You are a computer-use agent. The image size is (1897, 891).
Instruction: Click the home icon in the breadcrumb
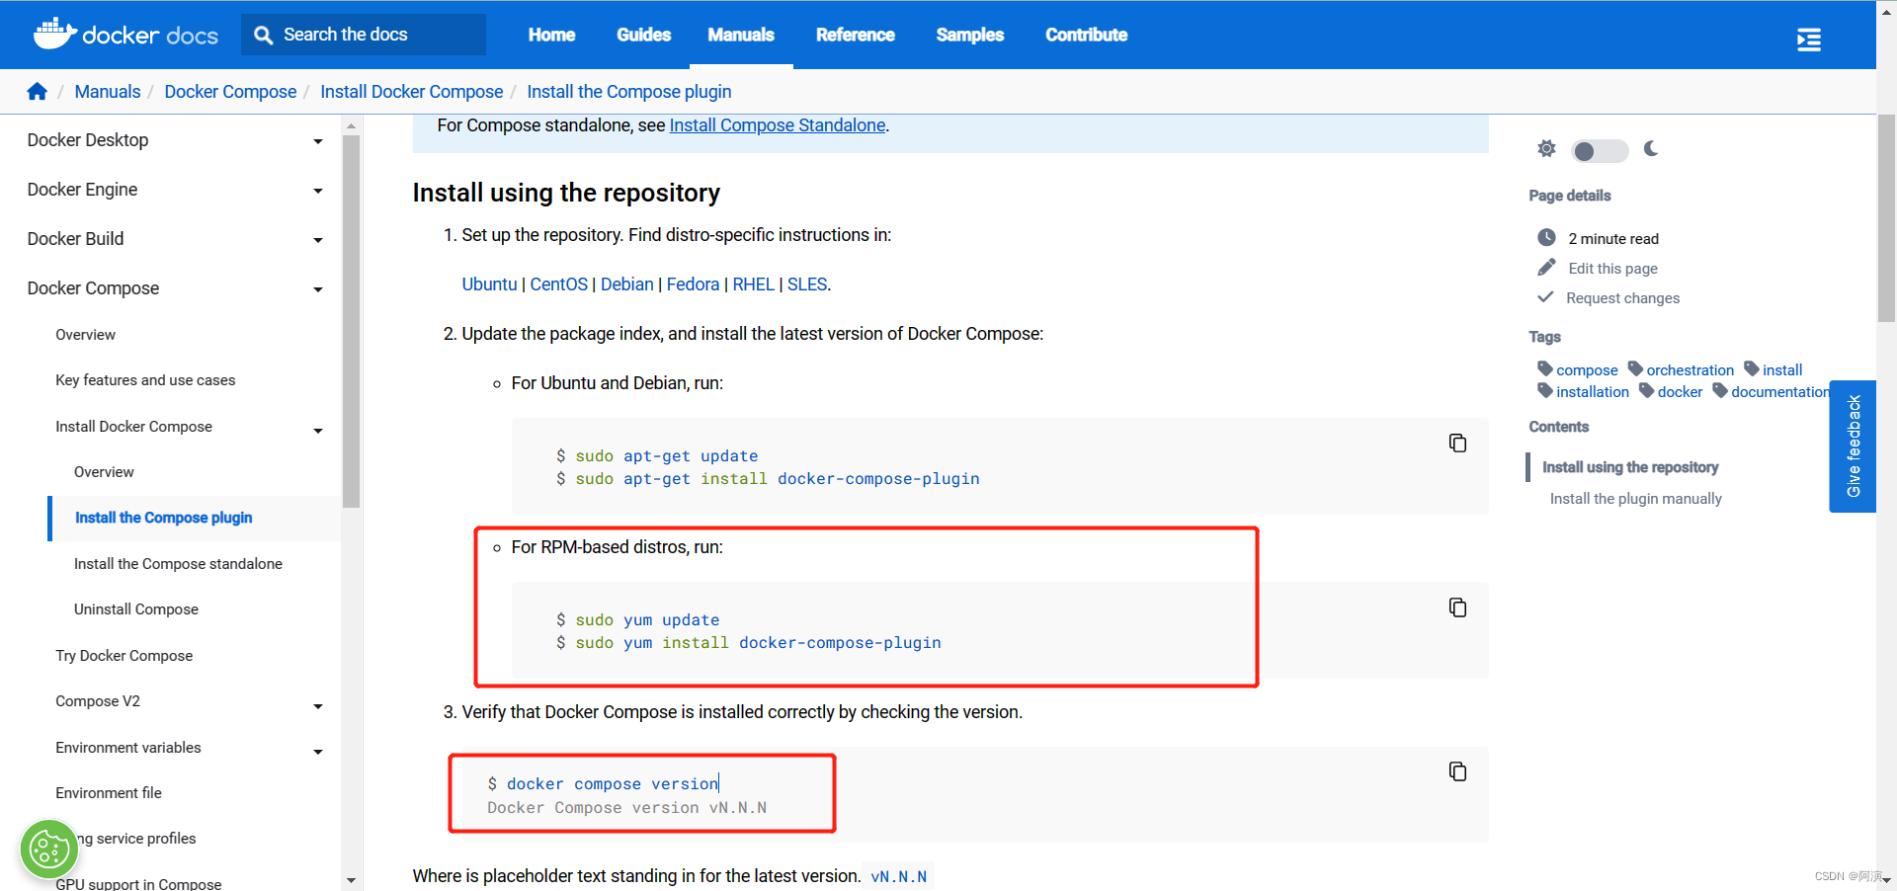click(x=37, y=91)
